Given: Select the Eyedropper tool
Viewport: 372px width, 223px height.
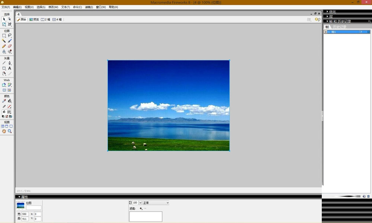Looking at the screenshot, I should (x=4, y=101).
